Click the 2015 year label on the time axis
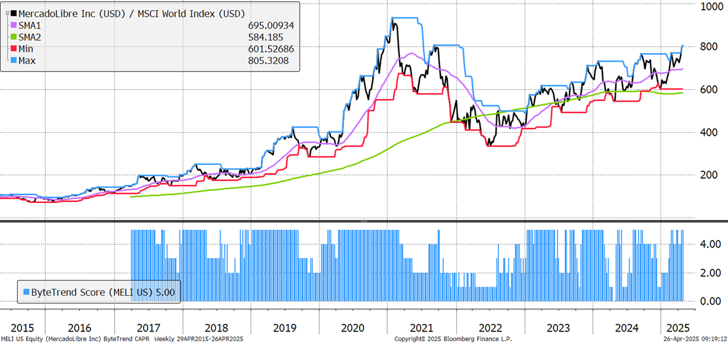This screenshot has height=343, width=728. click(x=22, y=328)
